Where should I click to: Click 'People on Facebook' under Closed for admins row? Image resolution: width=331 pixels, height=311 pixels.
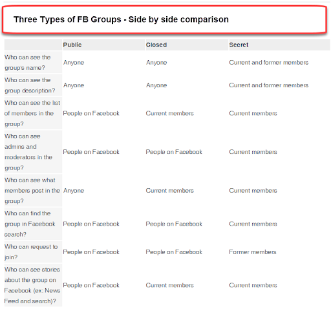pyautogui.click(x=174, y=152)
